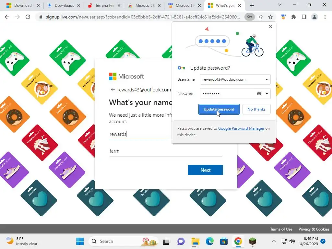Click the password field with dots

pyautogui.click(x=235, y=94)
